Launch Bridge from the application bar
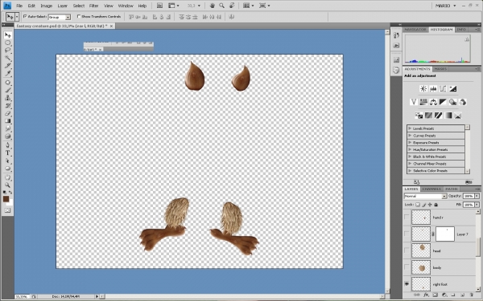This screenshot has width=483, height=301. tap(159, 6)
